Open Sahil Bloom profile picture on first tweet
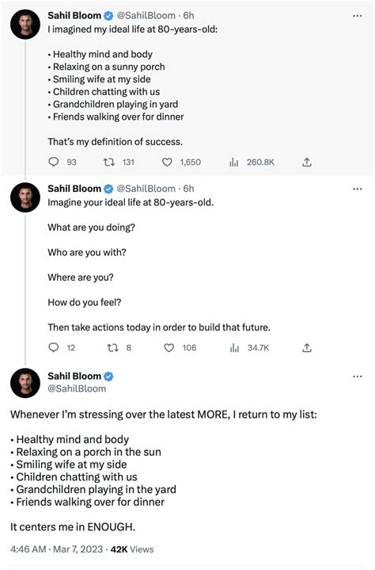 tap(25, 25)
